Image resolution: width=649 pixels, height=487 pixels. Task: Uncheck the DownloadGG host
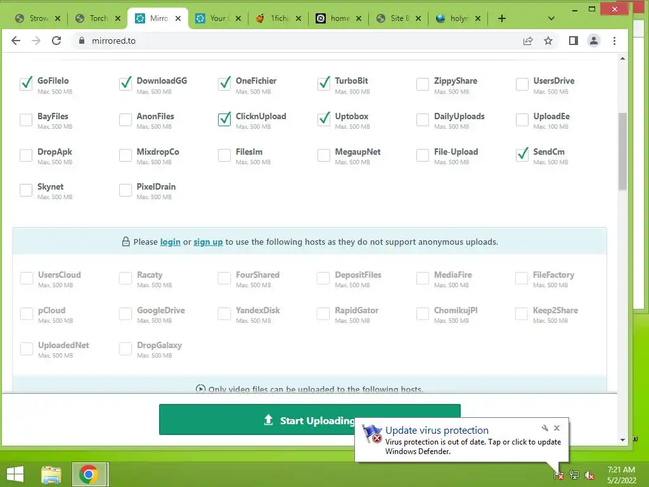click(x=125, y=84)
